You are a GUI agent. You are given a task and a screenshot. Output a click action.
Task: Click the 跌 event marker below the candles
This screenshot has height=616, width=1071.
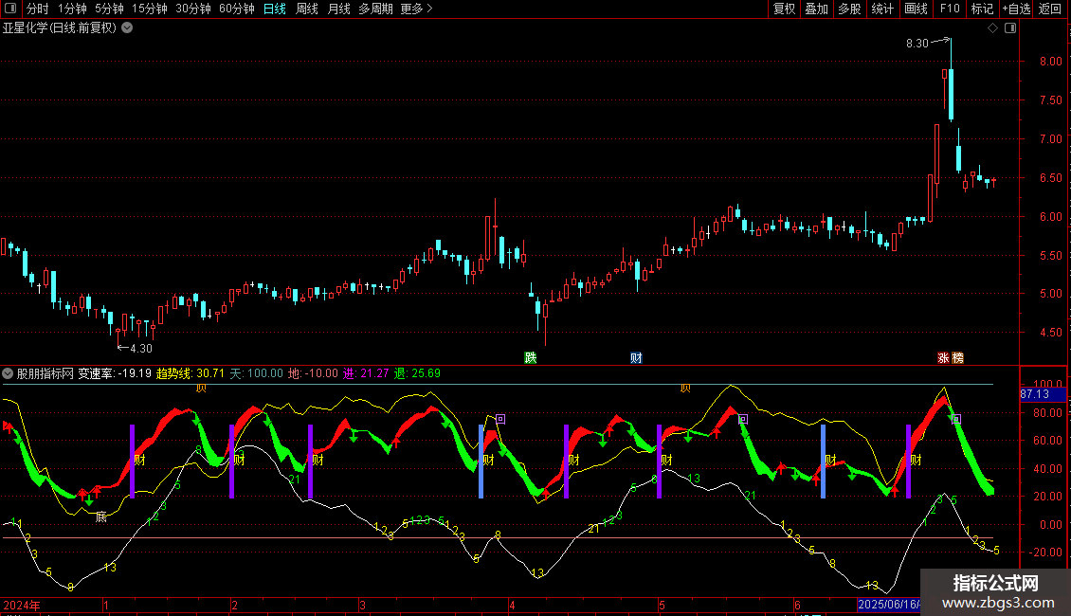point(531,357)
